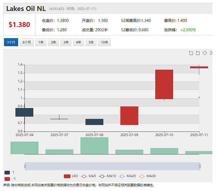Viewport: 216px width, 191px height.
Task: Click the (ASX:LKO) ticker text
Action: 57,9
